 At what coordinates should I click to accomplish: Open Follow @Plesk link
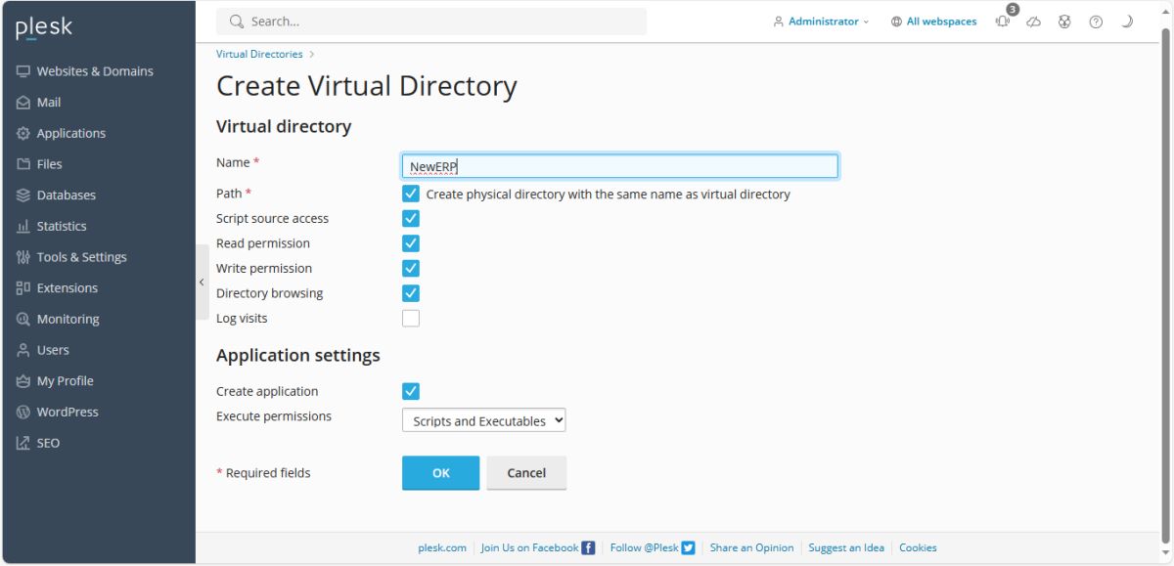[x=644, y=547]
